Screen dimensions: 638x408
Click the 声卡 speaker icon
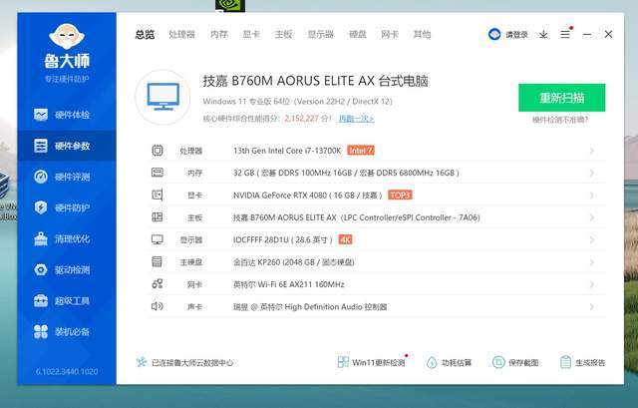click(158, 306)
